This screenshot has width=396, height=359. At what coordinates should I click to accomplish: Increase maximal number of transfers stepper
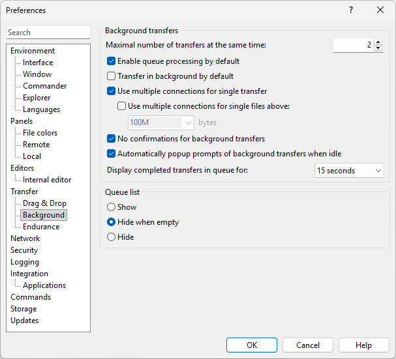tap(378, 42)
